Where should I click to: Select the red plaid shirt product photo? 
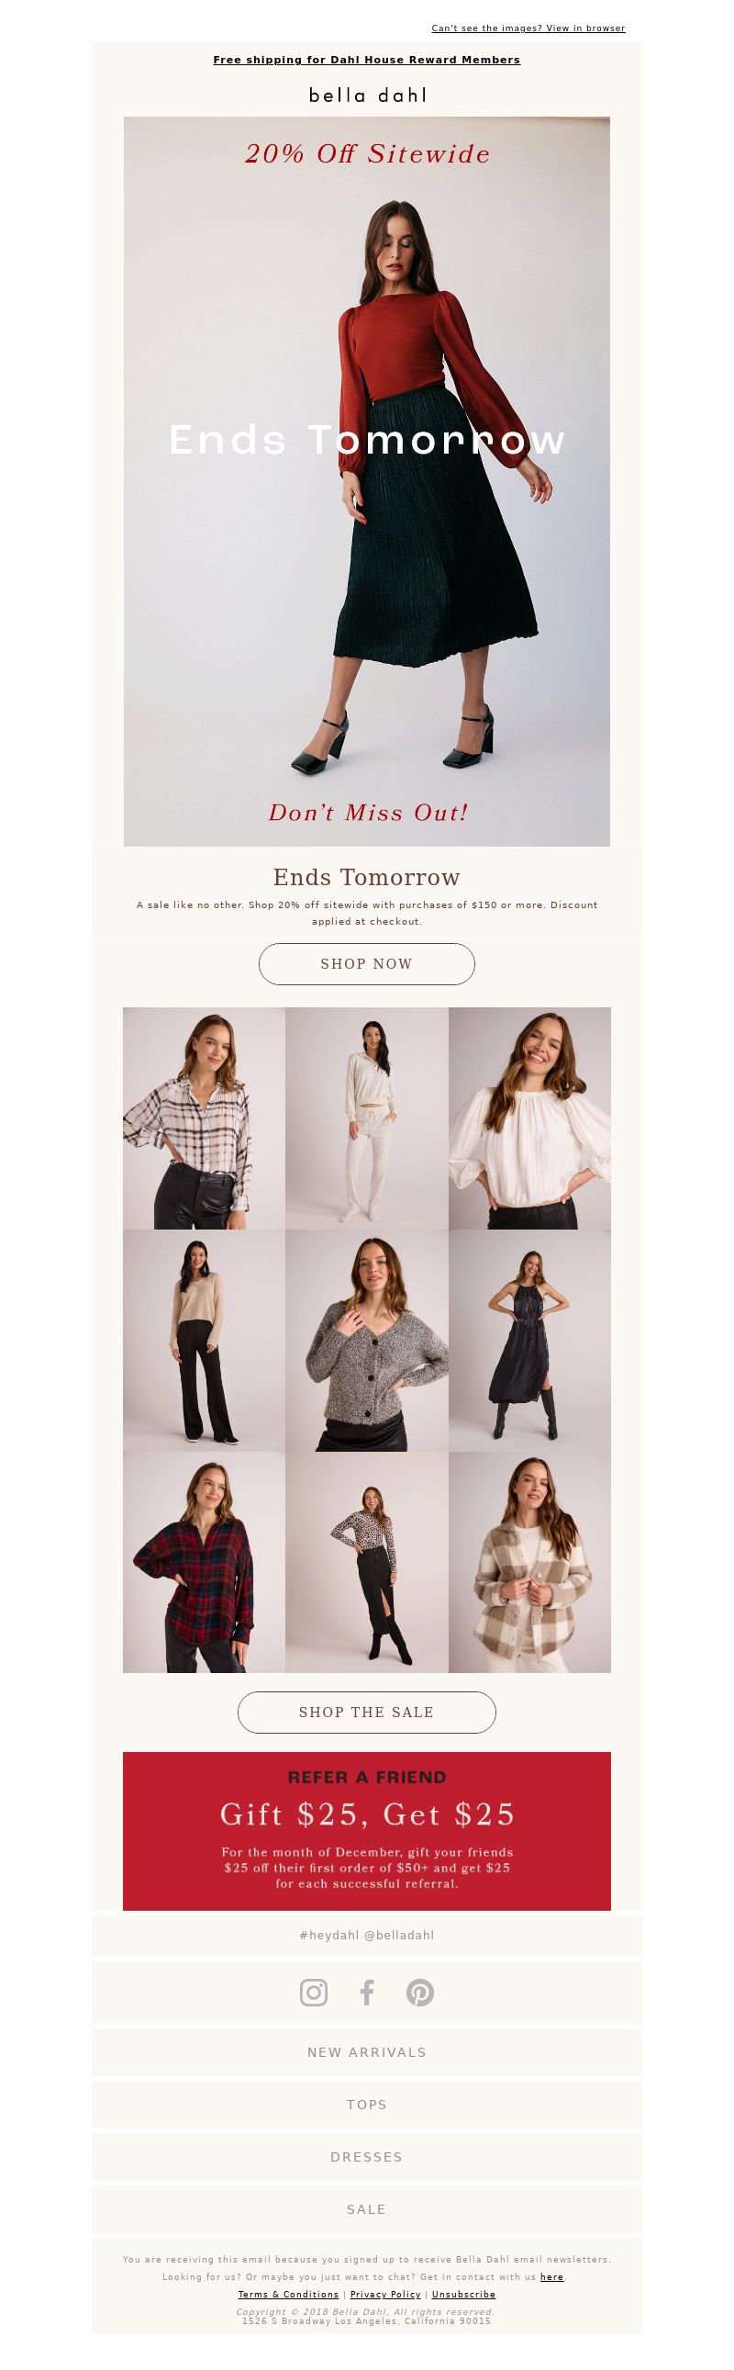click(205, 1561)
